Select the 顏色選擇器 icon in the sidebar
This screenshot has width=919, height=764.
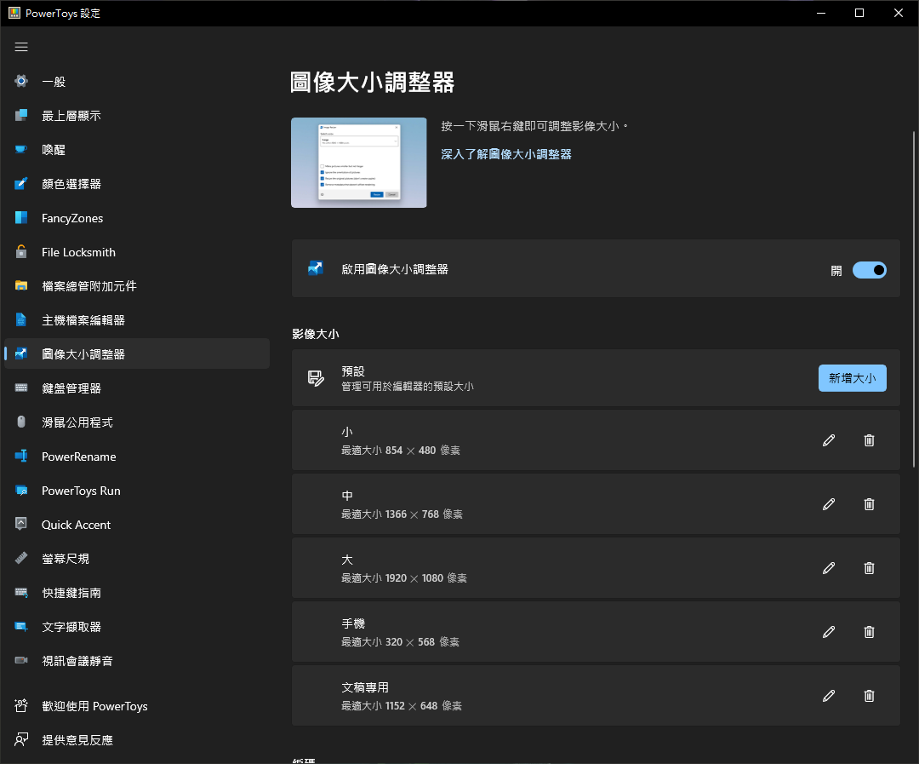(20, 183)
